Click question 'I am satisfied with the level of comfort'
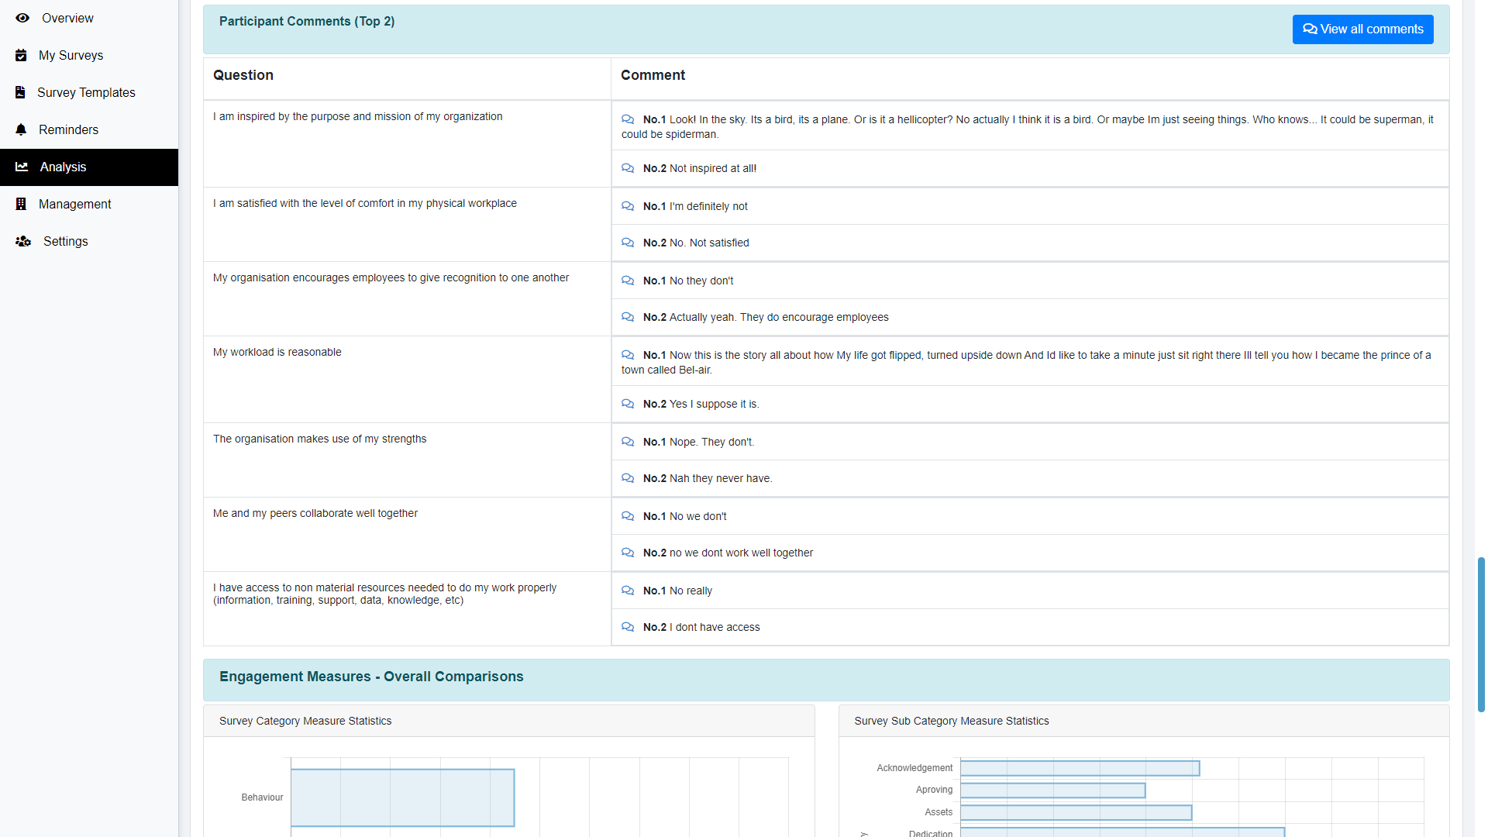This screenshot has width=1488, height=837. [x=364, y=203]
